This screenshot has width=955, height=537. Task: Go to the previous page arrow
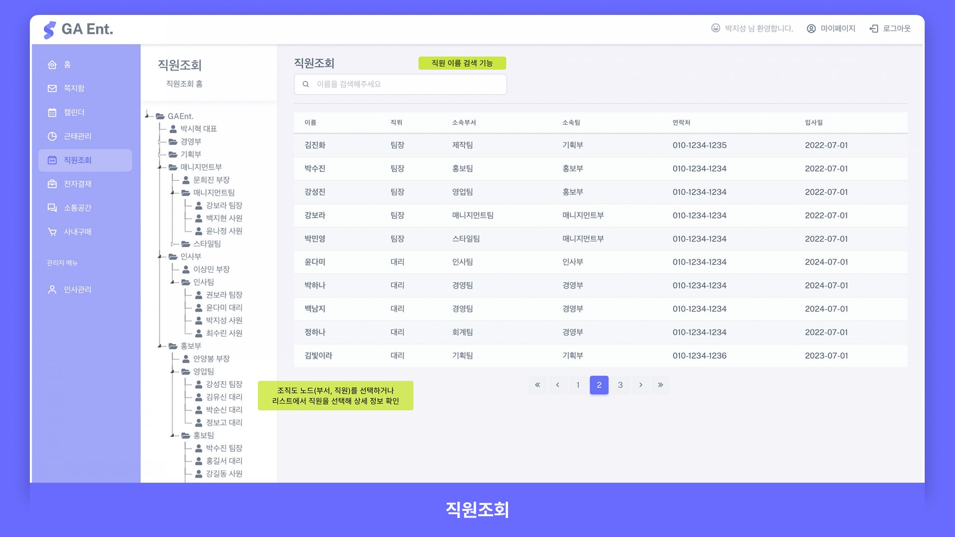click(558, 385)
